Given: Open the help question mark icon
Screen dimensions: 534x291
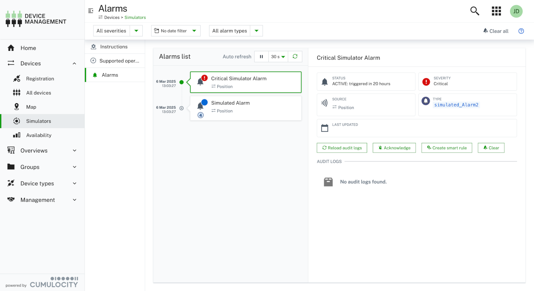Looking at the screenshot, I should (x=521, y=31).
